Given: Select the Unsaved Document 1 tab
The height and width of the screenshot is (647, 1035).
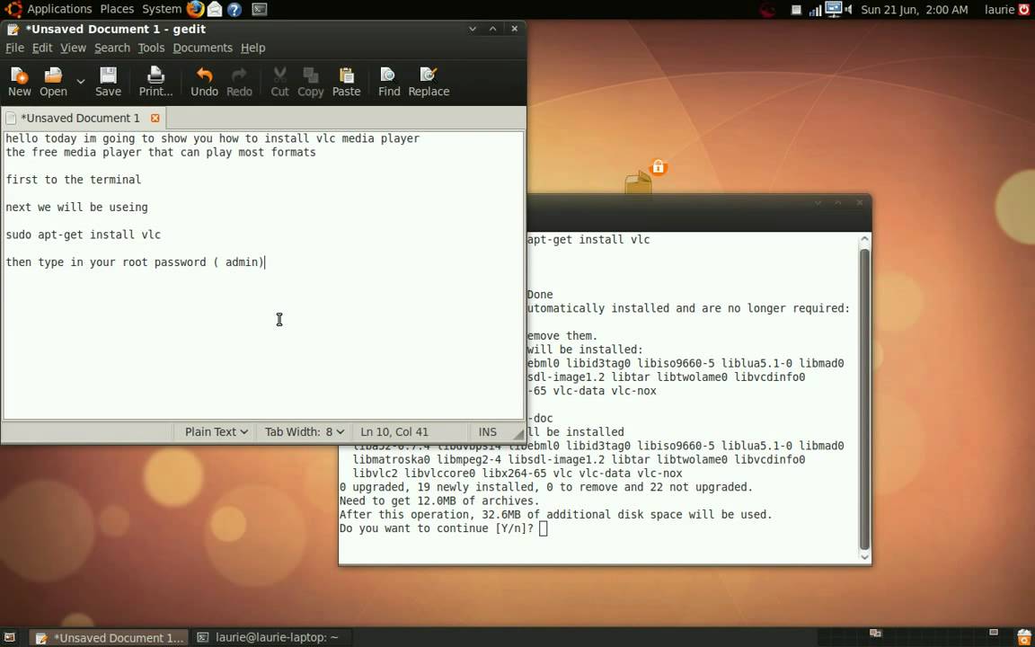Looking at the screenshot, I should (79, 119).
